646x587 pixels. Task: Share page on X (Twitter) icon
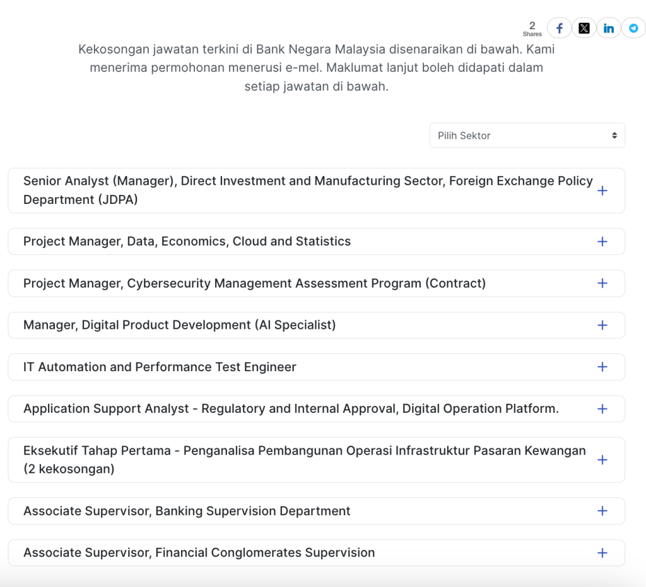click(584, 28)
